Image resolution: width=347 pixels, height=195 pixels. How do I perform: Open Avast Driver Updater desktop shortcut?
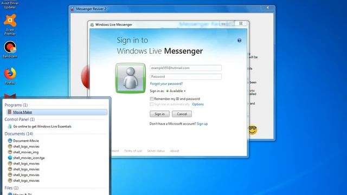coord(10,5)
